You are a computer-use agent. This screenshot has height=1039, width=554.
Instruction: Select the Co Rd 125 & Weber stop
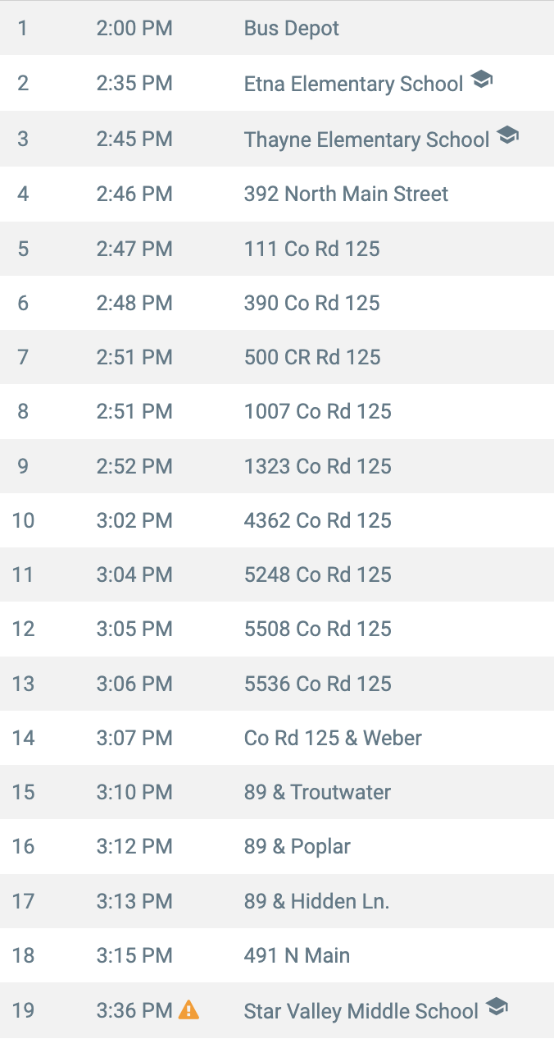(x=277, y=738)
